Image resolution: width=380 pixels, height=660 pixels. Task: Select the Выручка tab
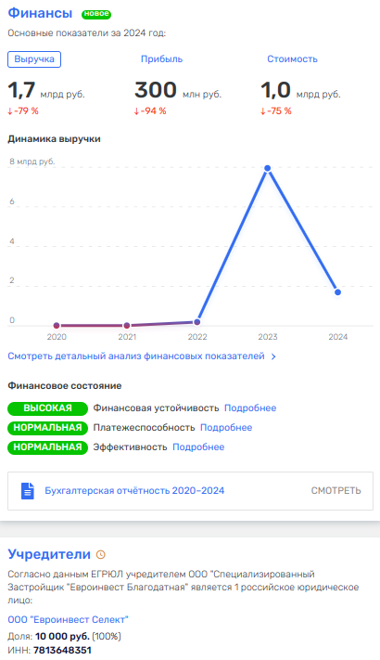coord(34,59)
